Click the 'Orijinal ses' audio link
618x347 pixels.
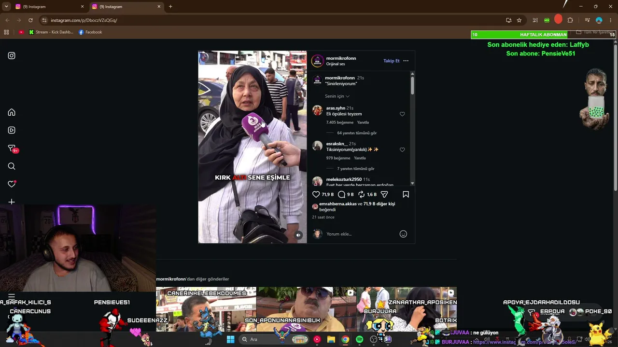tap(336, 64)
